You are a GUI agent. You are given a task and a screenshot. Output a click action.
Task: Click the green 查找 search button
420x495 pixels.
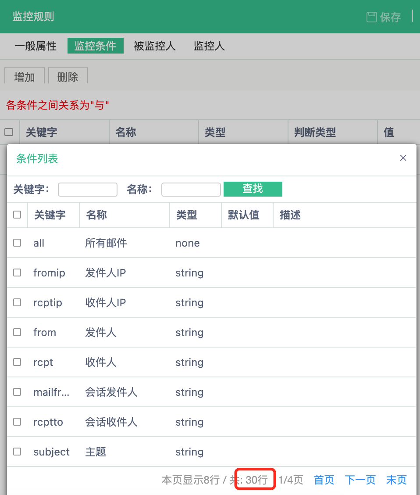click(253, 189)
